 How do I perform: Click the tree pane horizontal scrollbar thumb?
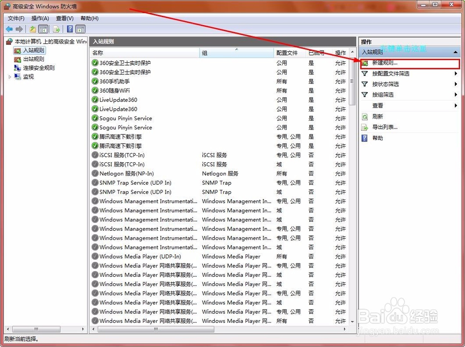click(36, 329)
